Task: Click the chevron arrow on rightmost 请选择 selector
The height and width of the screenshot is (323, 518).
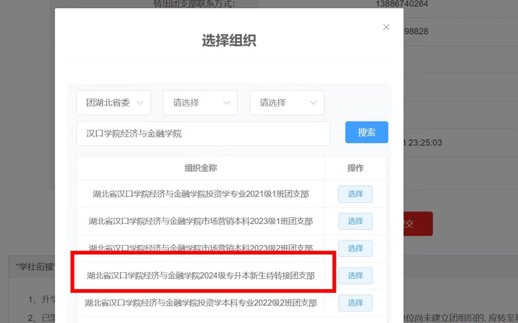Action: (313, 102)
